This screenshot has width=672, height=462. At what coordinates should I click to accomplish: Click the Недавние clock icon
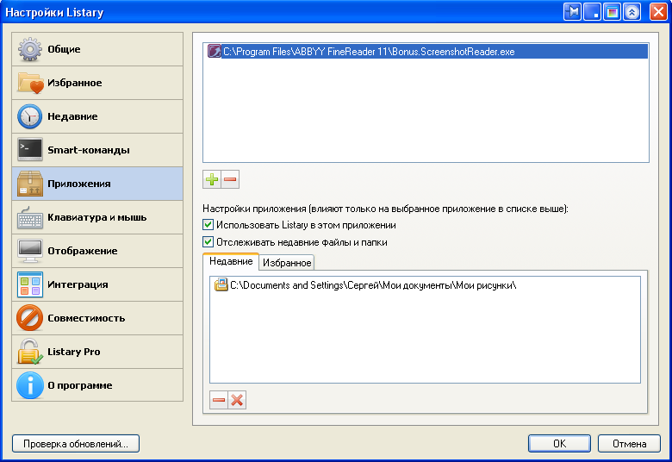[29, 116]
